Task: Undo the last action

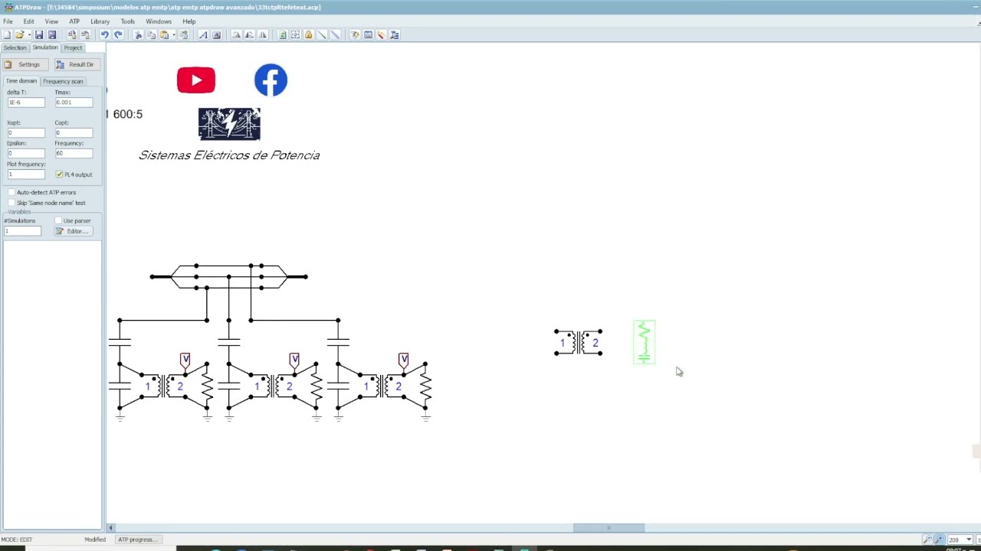Action: [104, 34]
